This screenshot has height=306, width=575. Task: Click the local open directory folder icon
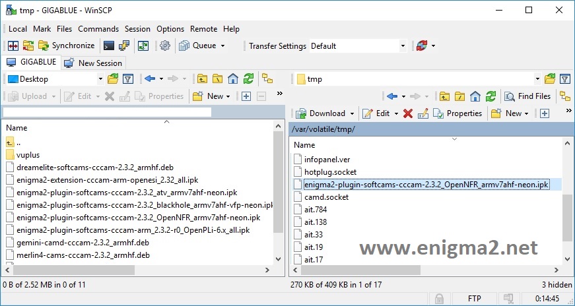coord(113,78)
